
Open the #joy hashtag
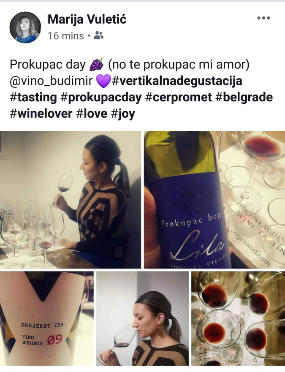click(x=123, y=114)
